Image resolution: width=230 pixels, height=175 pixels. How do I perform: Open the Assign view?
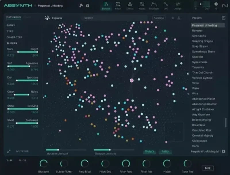(x=178, y=6)
